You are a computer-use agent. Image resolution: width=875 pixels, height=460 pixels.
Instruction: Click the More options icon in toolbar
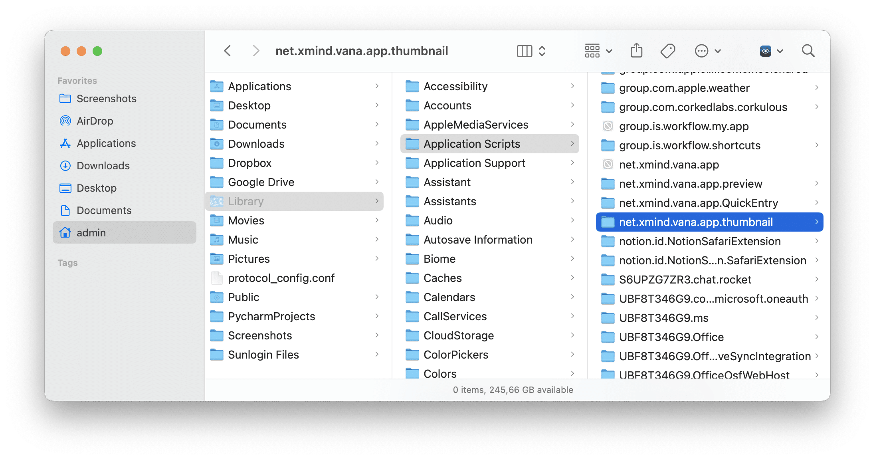pos(703,51)
